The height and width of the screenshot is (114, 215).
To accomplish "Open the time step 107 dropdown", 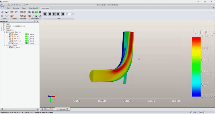I will point(72,14).
